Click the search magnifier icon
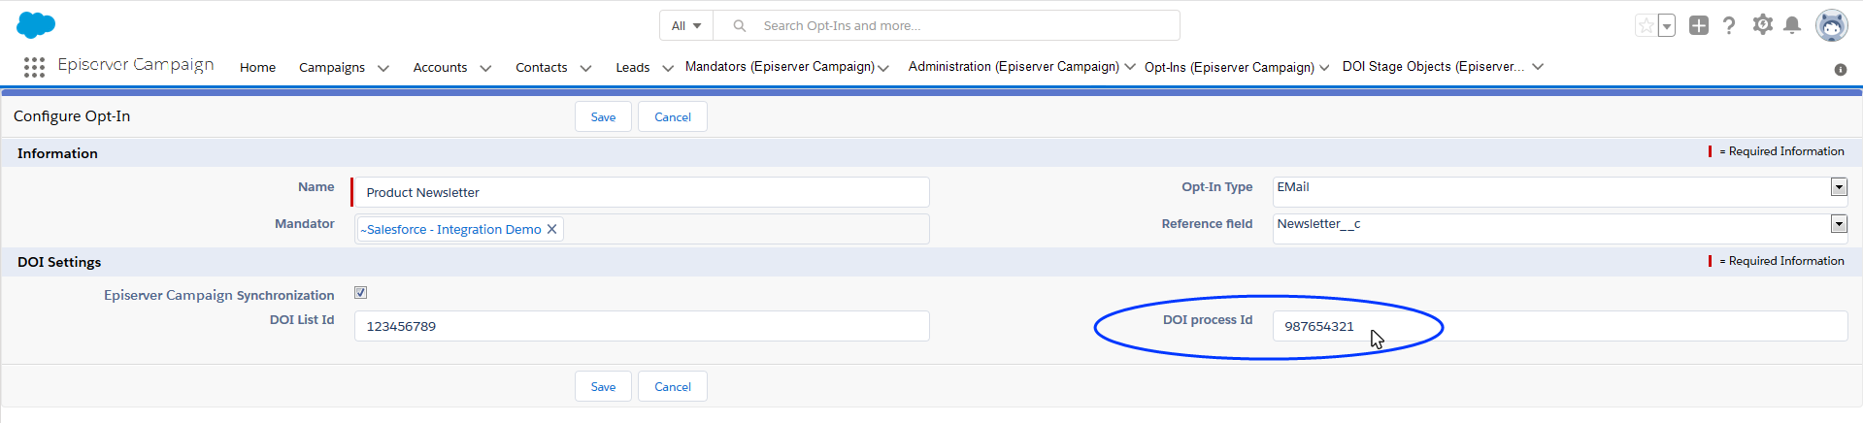 (740, 26)
